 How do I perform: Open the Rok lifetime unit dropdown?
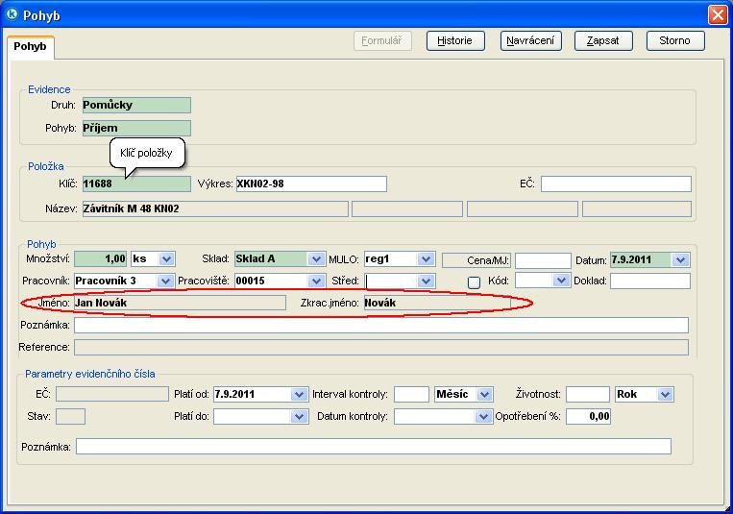665,394
